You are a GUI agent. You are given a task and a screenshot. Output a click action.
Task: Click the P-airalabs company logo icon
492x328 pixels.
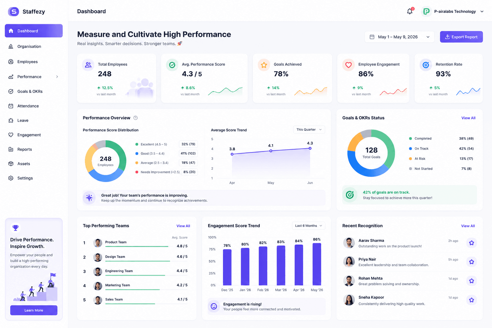pos(426,12)
